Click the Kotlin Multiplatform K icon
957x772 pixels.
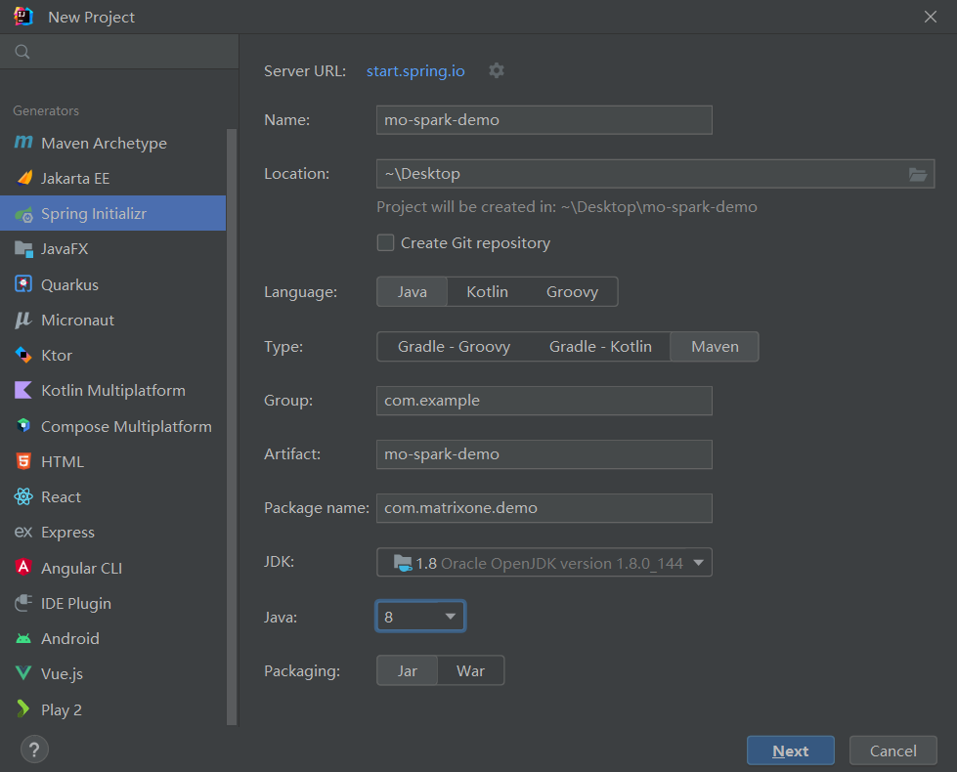[23, 390]
